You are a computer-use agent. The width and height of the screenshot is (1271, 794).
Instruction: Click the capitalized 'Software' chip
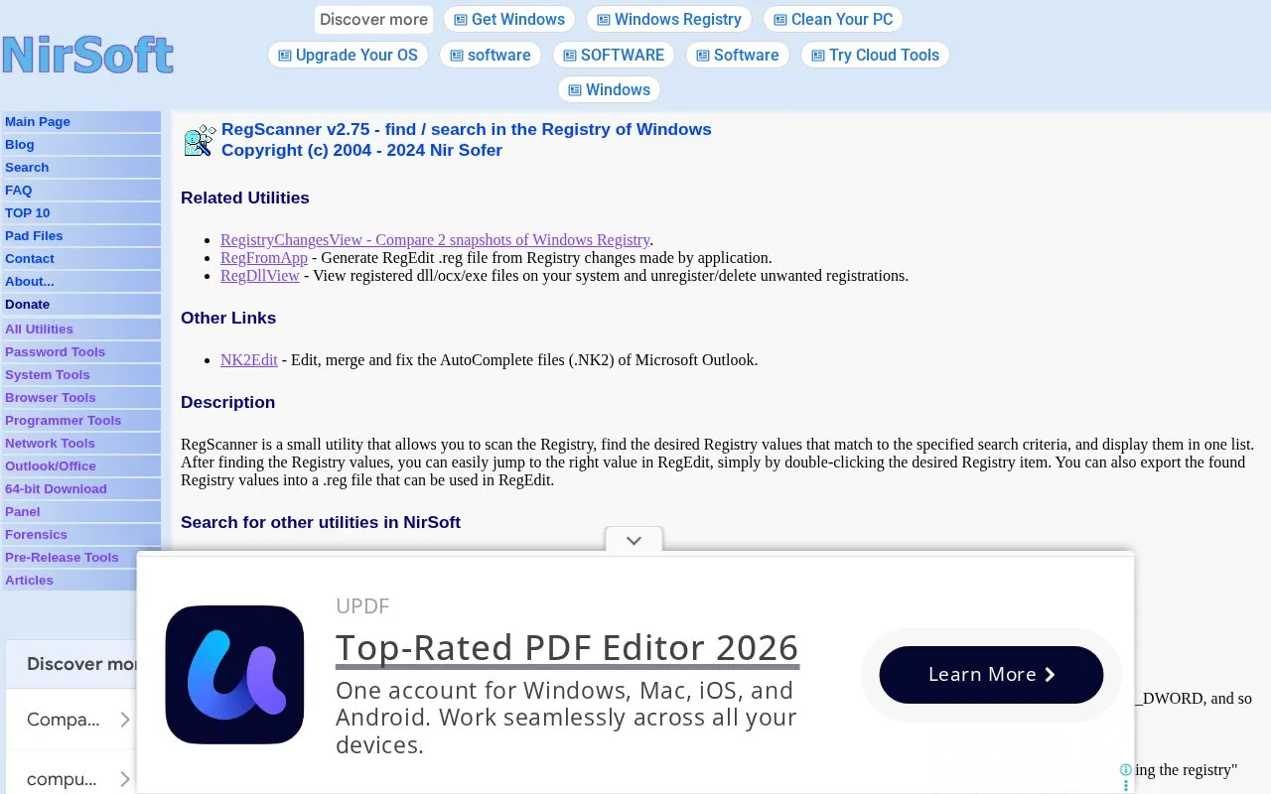pos(738,55)
